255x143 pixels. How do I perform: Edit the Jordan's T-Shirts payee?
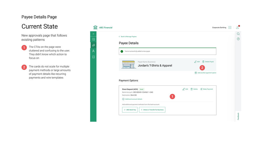[x=197, y=62]
